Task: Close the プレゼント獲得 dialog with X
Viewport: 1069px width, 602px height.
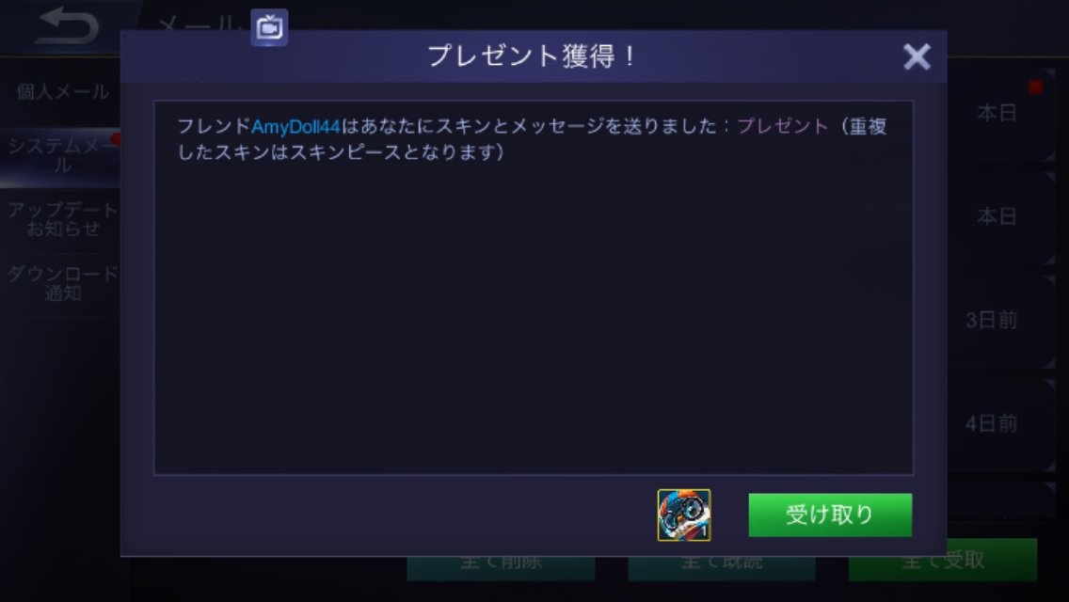Action: [x=917, y=56]
